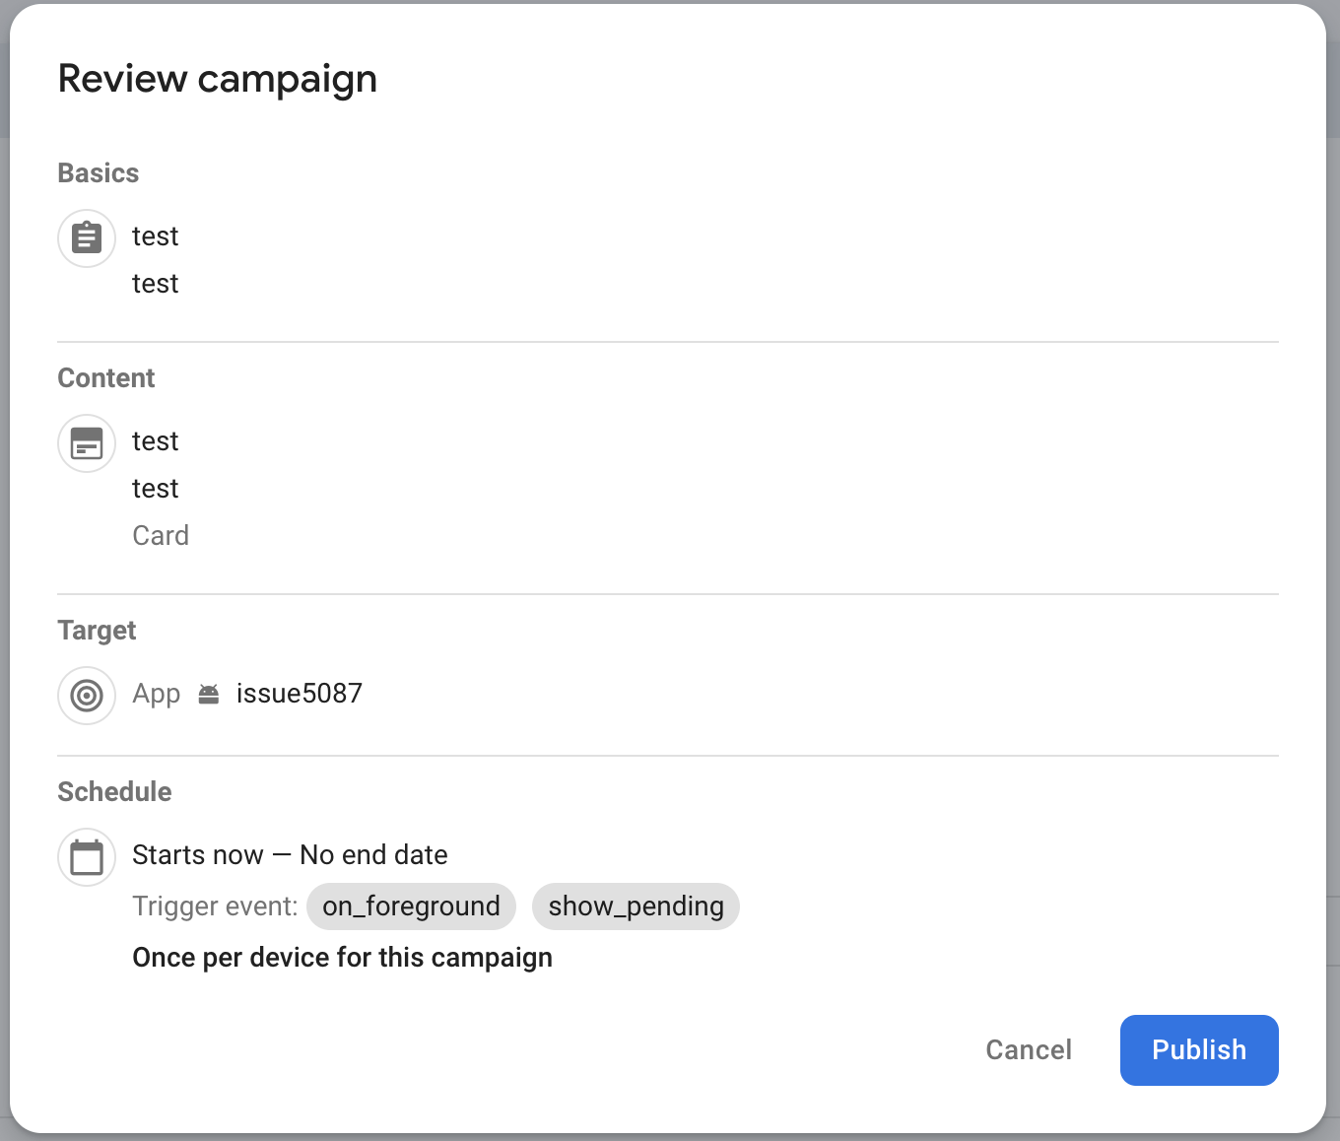Screen dimensions: 1340x1141
Task: Click the Review campaign dialog title
Action: click(217, 78)
